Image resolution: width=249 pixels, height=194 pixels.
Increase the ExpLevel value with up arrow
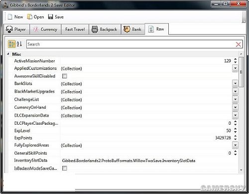coord(235,129)
